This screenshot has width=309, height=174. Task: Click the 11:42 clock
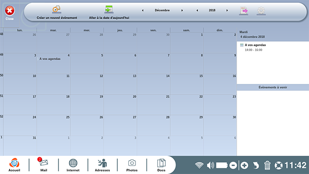point(295,165)
